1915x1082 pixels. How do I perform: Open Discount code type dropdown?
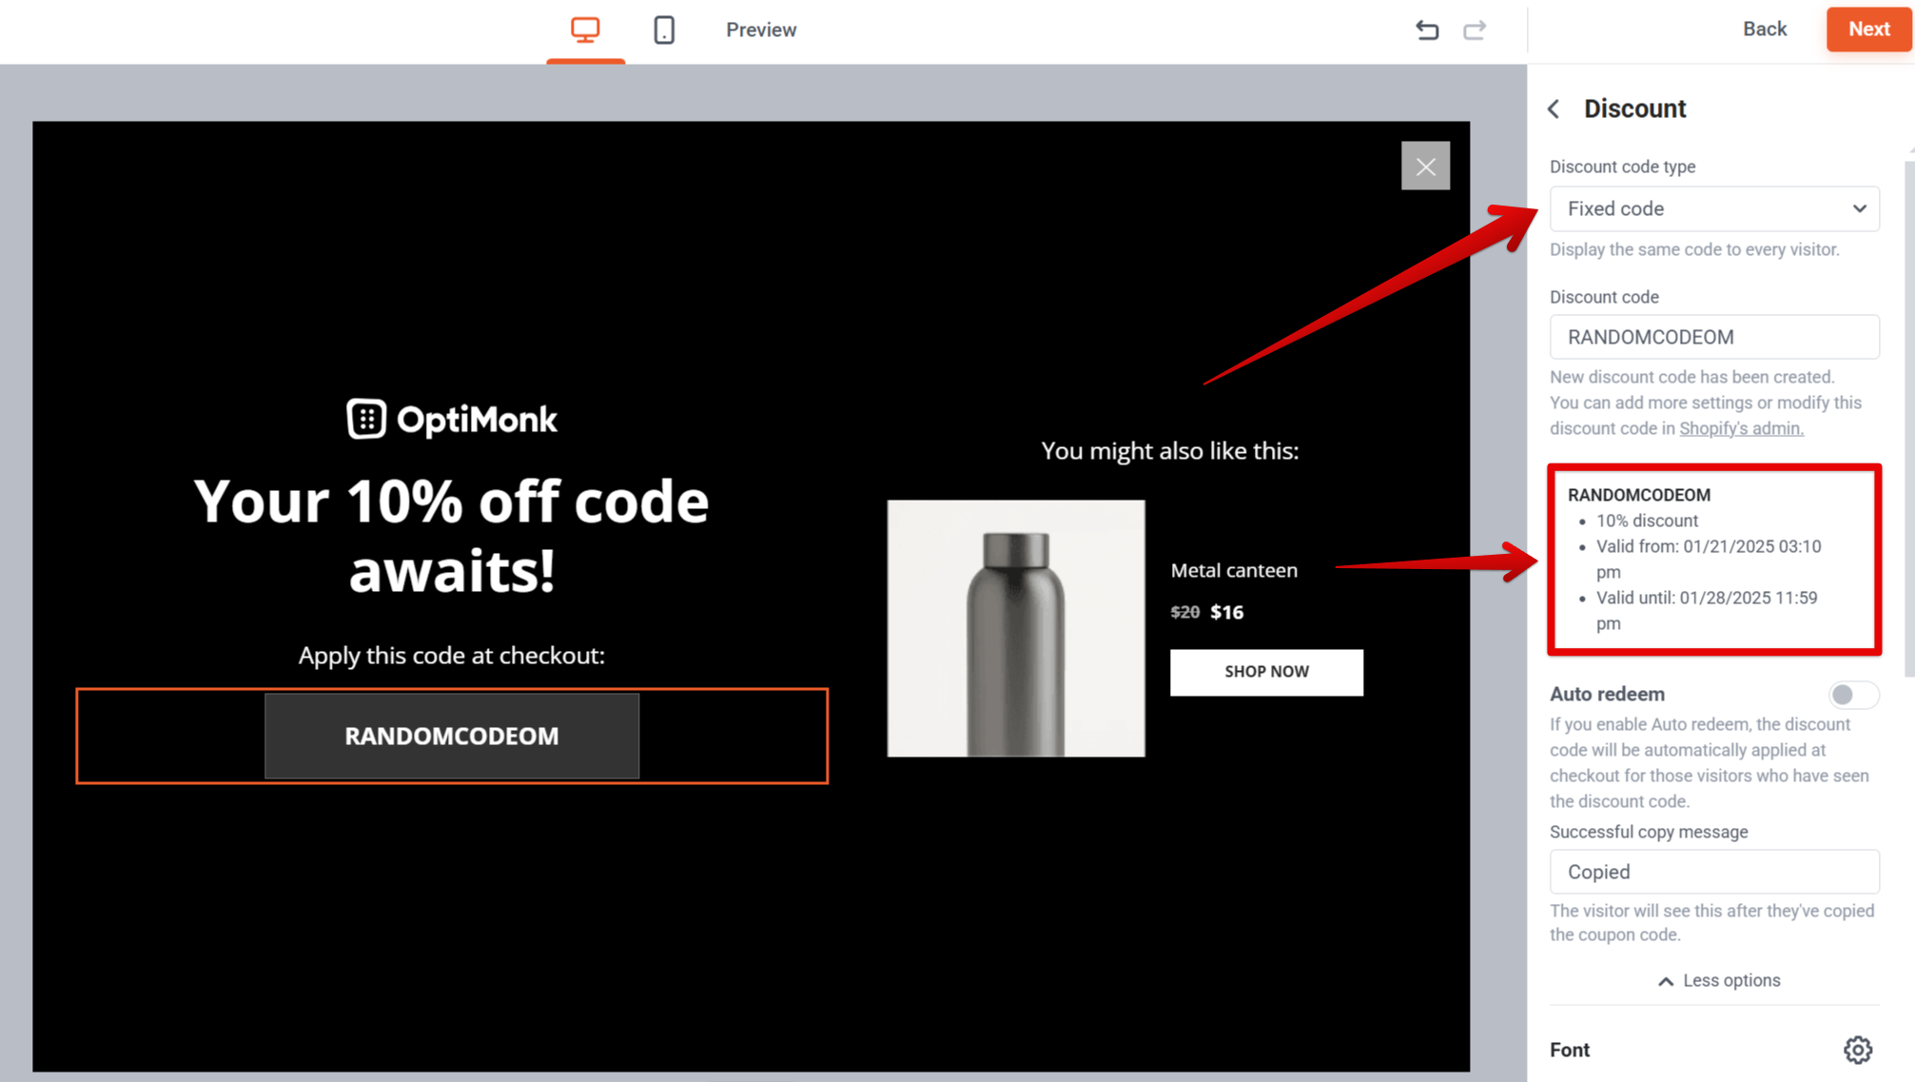pos(1714,208)
